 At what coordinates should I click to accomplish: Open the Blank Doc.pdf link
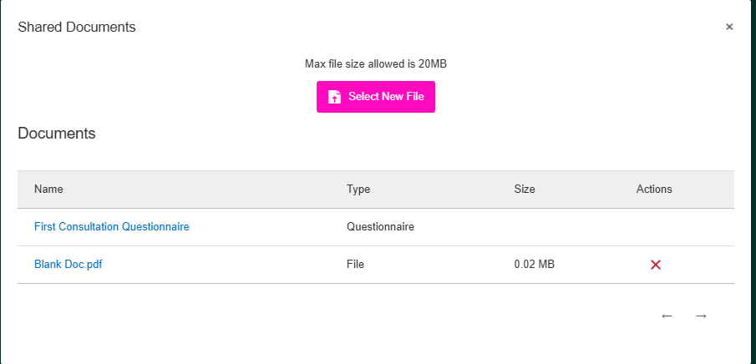(x=68, y=264)
